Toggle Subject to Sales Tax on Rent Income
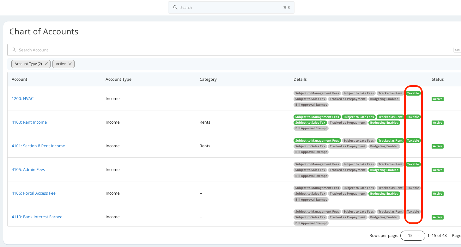 coord(310,122)
